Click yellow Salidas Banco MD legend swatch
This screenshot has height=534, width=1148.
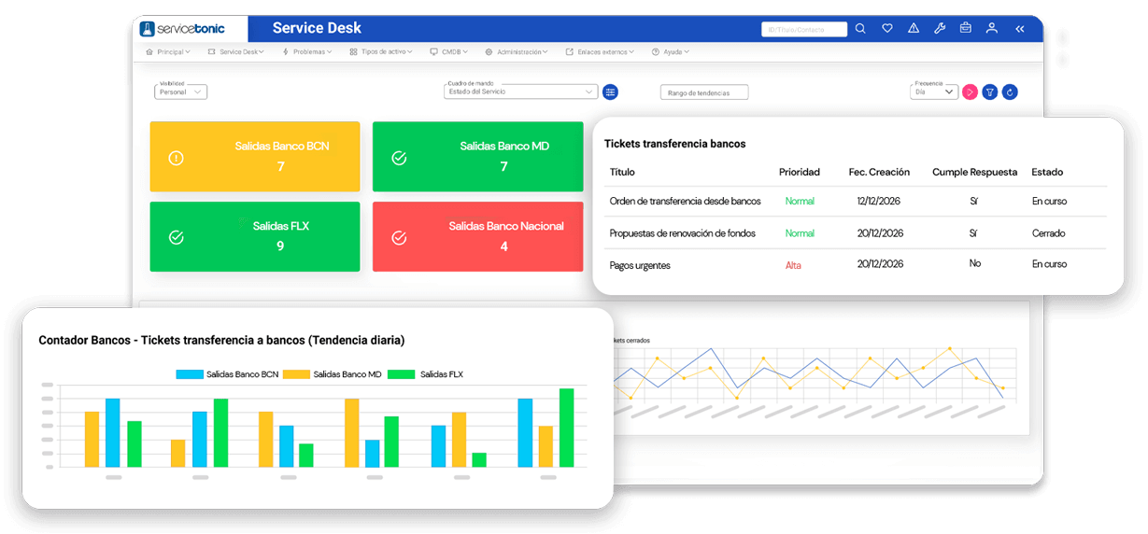pos(296,374)
